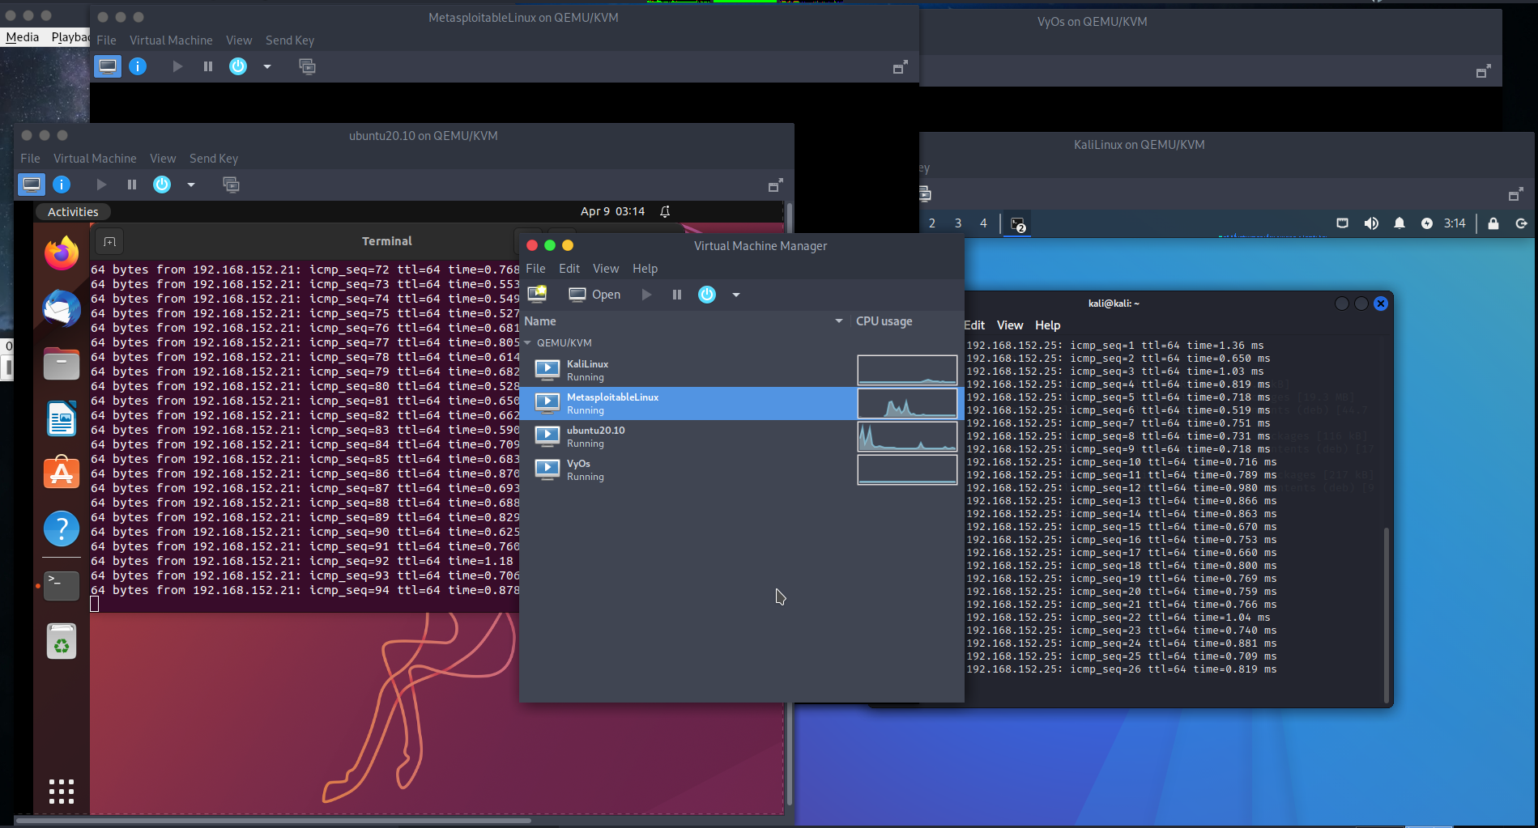Show graphical console in MetasploitableLinux window

[x=108, y=66]
